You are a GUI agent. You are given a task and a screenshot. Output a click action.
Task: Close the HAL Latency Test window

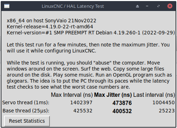[x=170, y=6]
